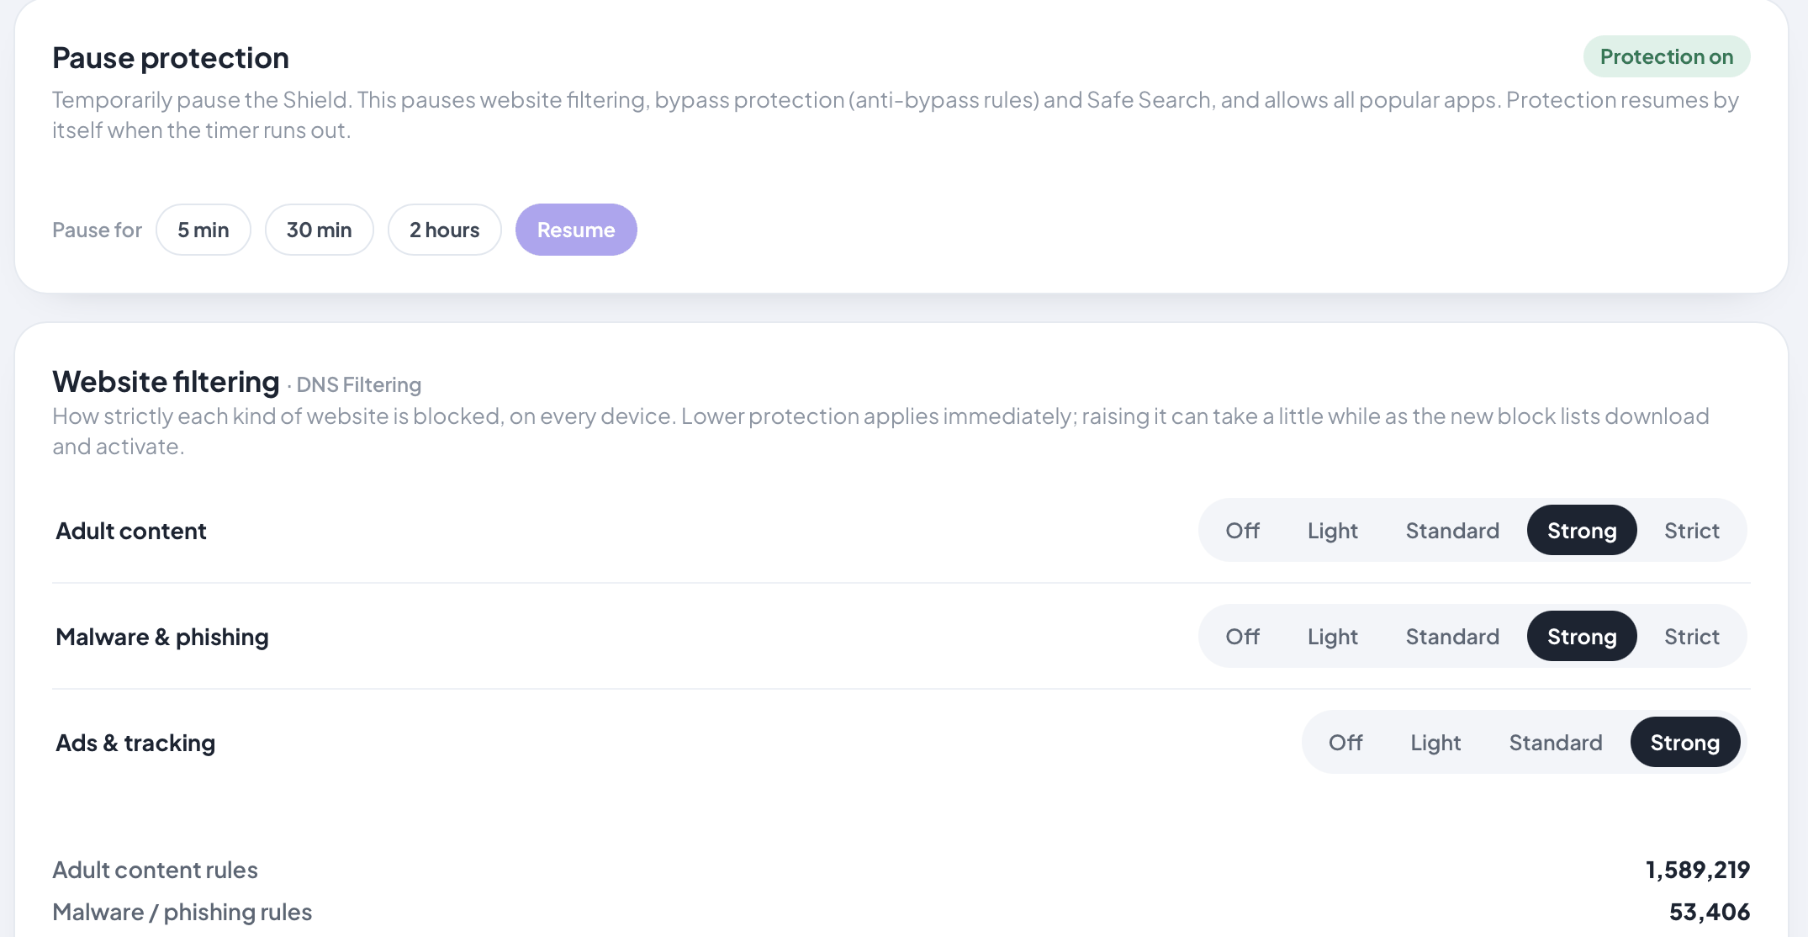The image size is (1808, 937).
Task: Choose Strict for Adult content
Action: [x=1692, y=530]
